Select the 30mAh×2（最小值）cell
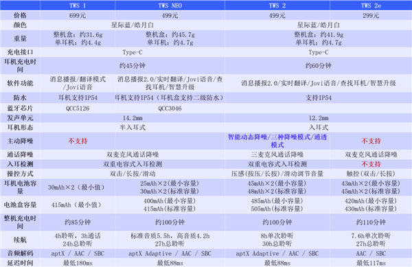Viewport: 412px width, 267px height. pos(78,187)
